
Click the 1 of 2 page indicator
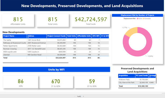pyautogui.click(x=79, y=96)
